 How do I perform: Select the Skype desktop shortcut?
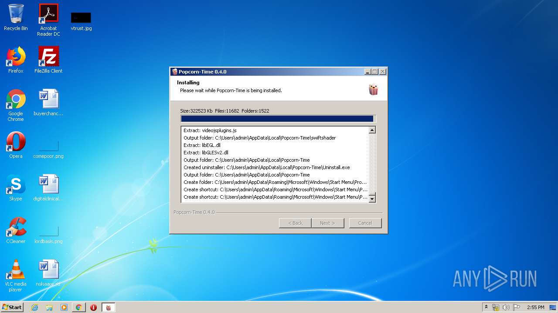[16, 188]
